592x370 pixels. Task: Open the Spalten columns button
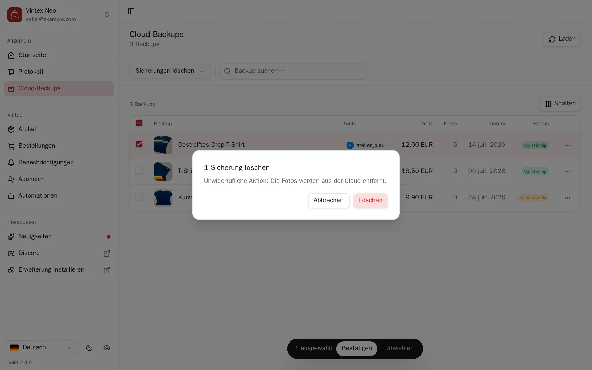[560, 104]
